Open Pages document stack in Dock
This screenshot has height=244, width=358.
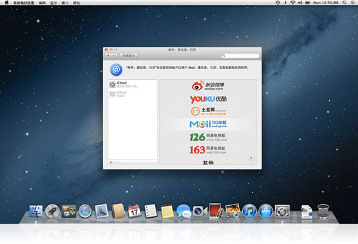click(307, 212)
